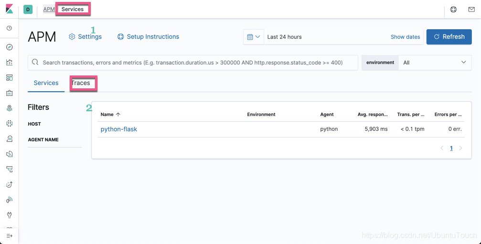Open the newsfeed mail icon in header
The image size is (481, 244).
[x=471, y=10]
